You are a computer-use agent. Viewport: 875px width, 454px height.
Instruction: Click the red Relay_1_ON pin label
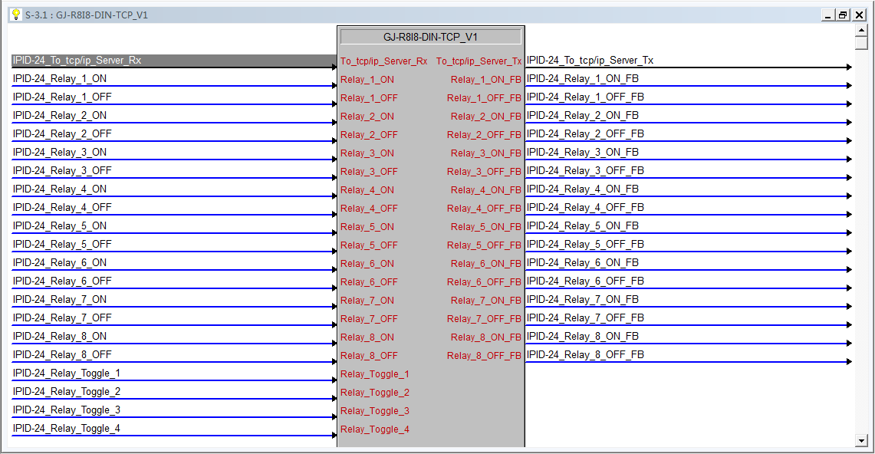367,80
